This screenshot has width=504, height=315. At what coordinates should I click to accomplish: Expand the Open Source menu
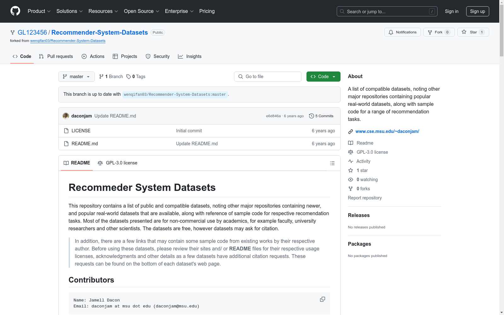[x=142, y=11]
